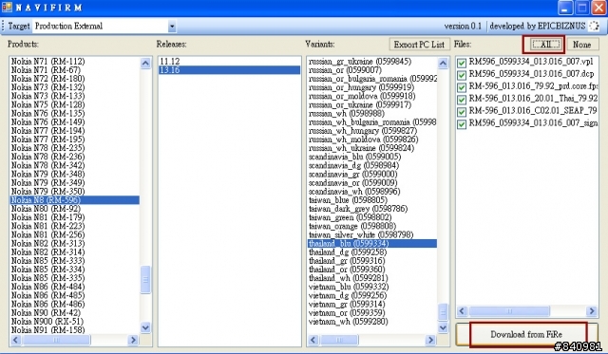Click Variants list vertical scrollbar thumb
The height and width of the screenshot is (354, 608).
click(x=443, y=312)
